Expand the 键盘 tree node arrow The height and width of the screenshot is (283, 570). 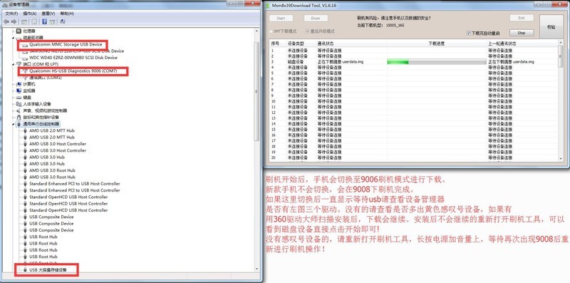[14, 98]
